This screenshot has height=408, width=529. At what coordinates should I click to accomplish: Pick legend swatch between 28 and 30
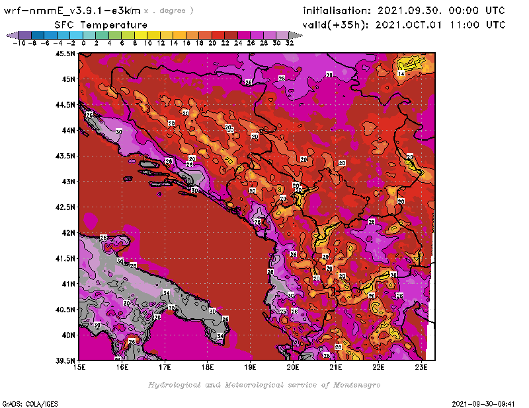pos(270,36)
